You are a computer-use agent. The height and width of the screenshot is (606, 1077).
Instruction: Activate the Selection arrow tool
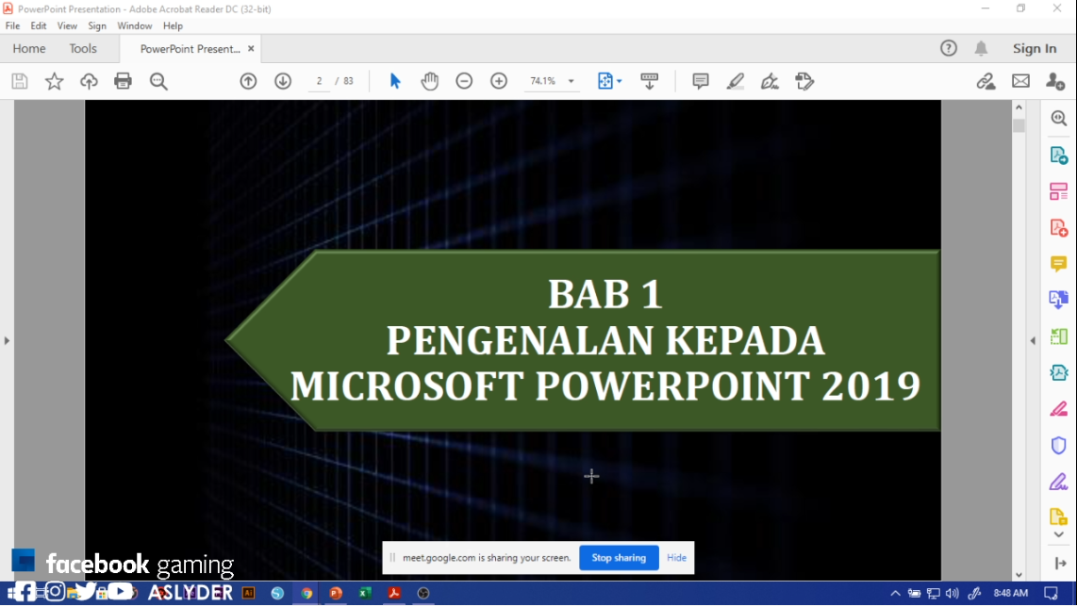coord(395,81)
